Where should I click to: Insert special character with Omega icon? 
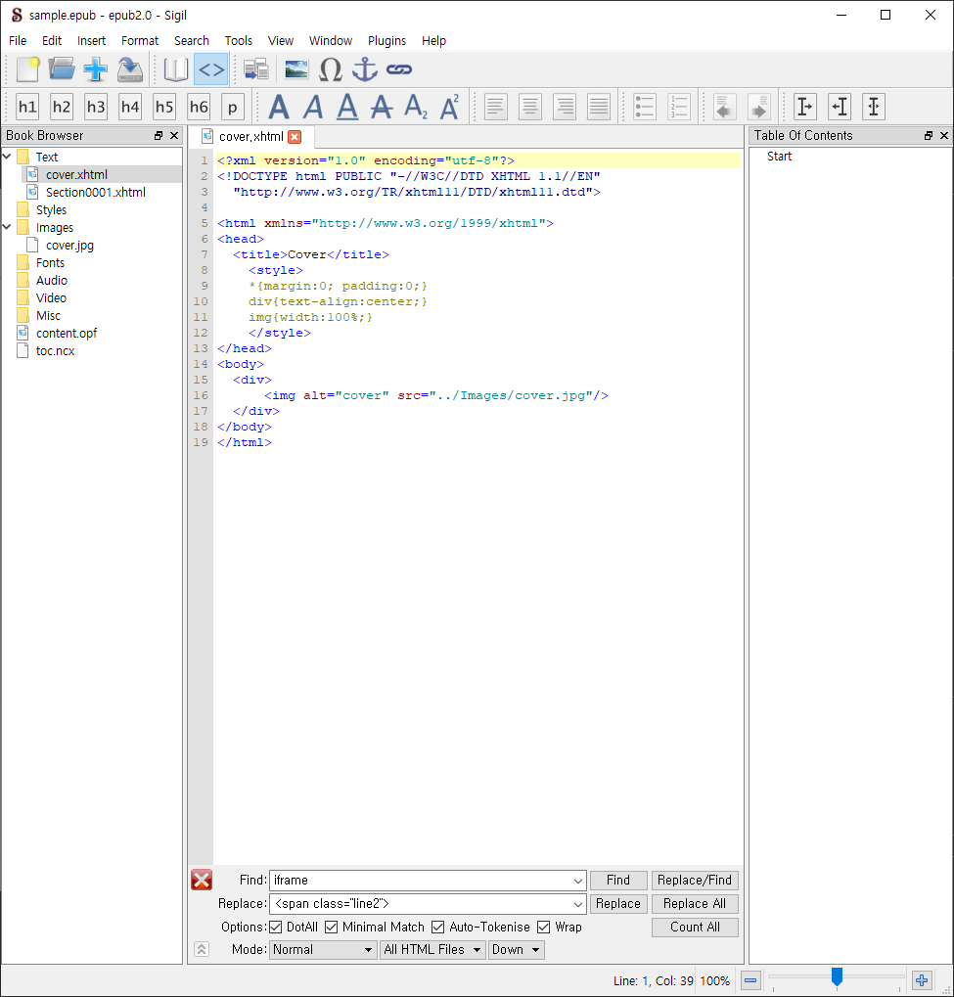(x=330, y=69)
